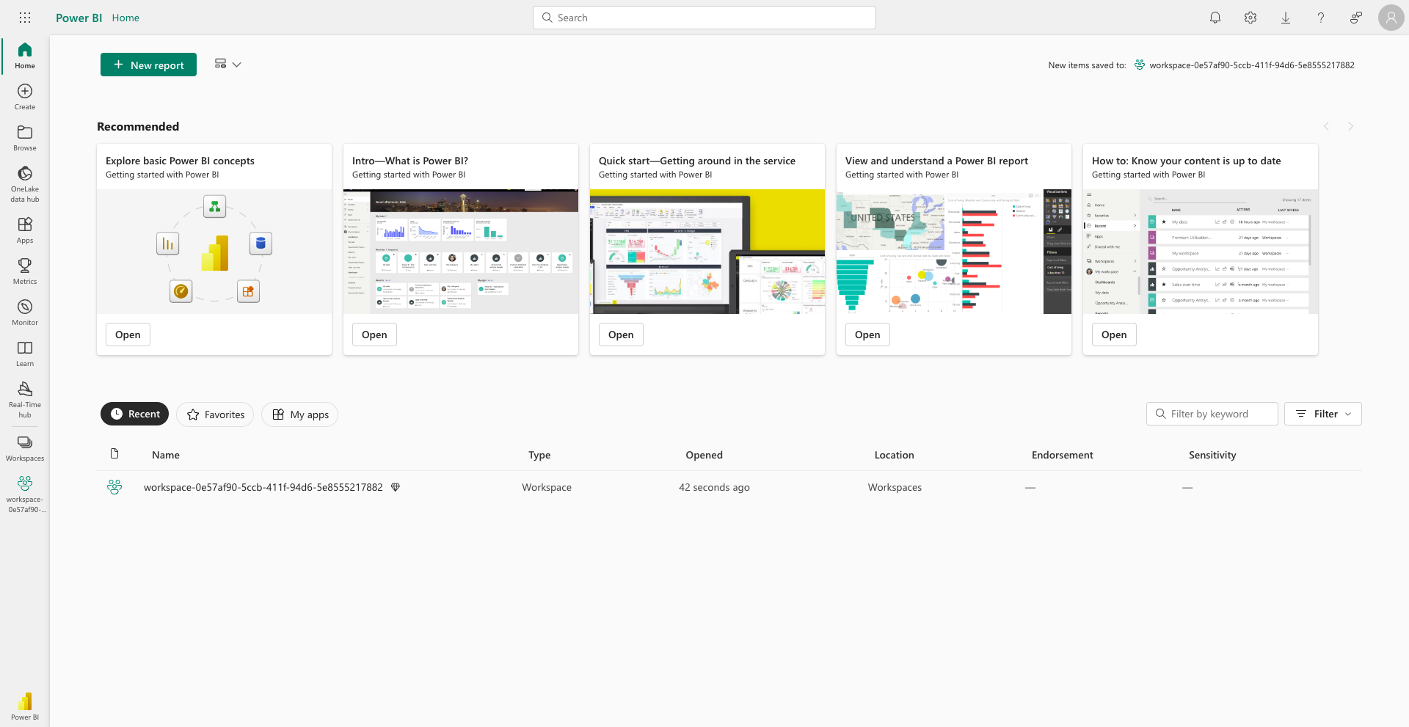The height and width of the screenshot is (727, 1409).
Task: Click the workspace icon next to New items saved to
Action: pyautogui.click(x=1140, y=65)
